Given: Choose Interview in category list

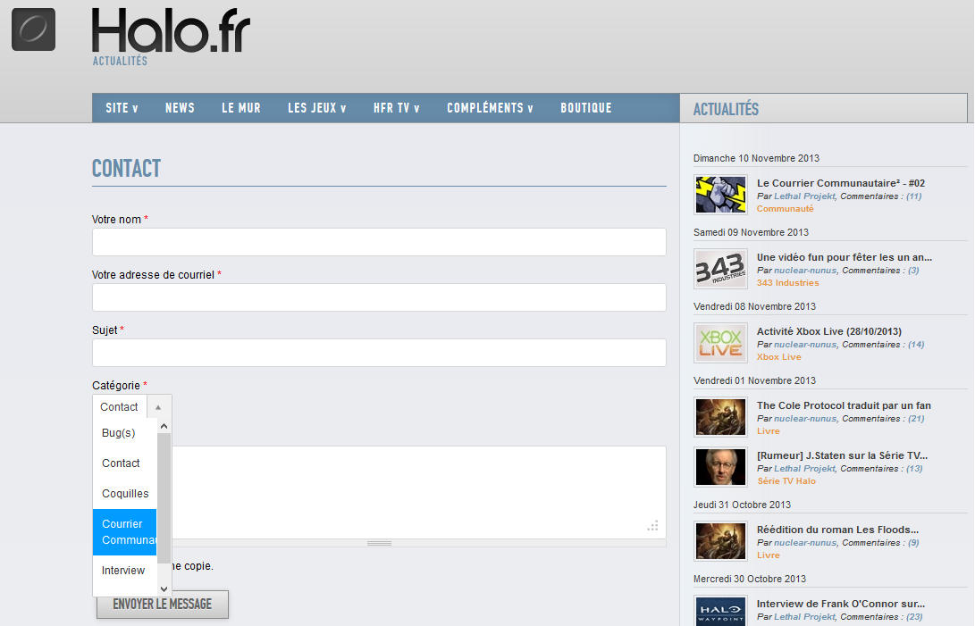Looking at the screenshot, I should (x=125, y=571).
